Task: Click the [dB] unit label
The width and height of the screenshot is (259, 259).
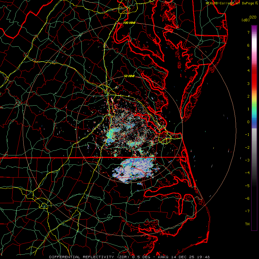Action: pos(245,20)
